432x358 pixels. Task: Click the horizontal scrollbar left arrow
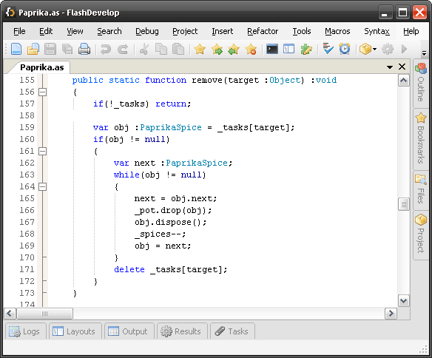(x=10, y=314)
